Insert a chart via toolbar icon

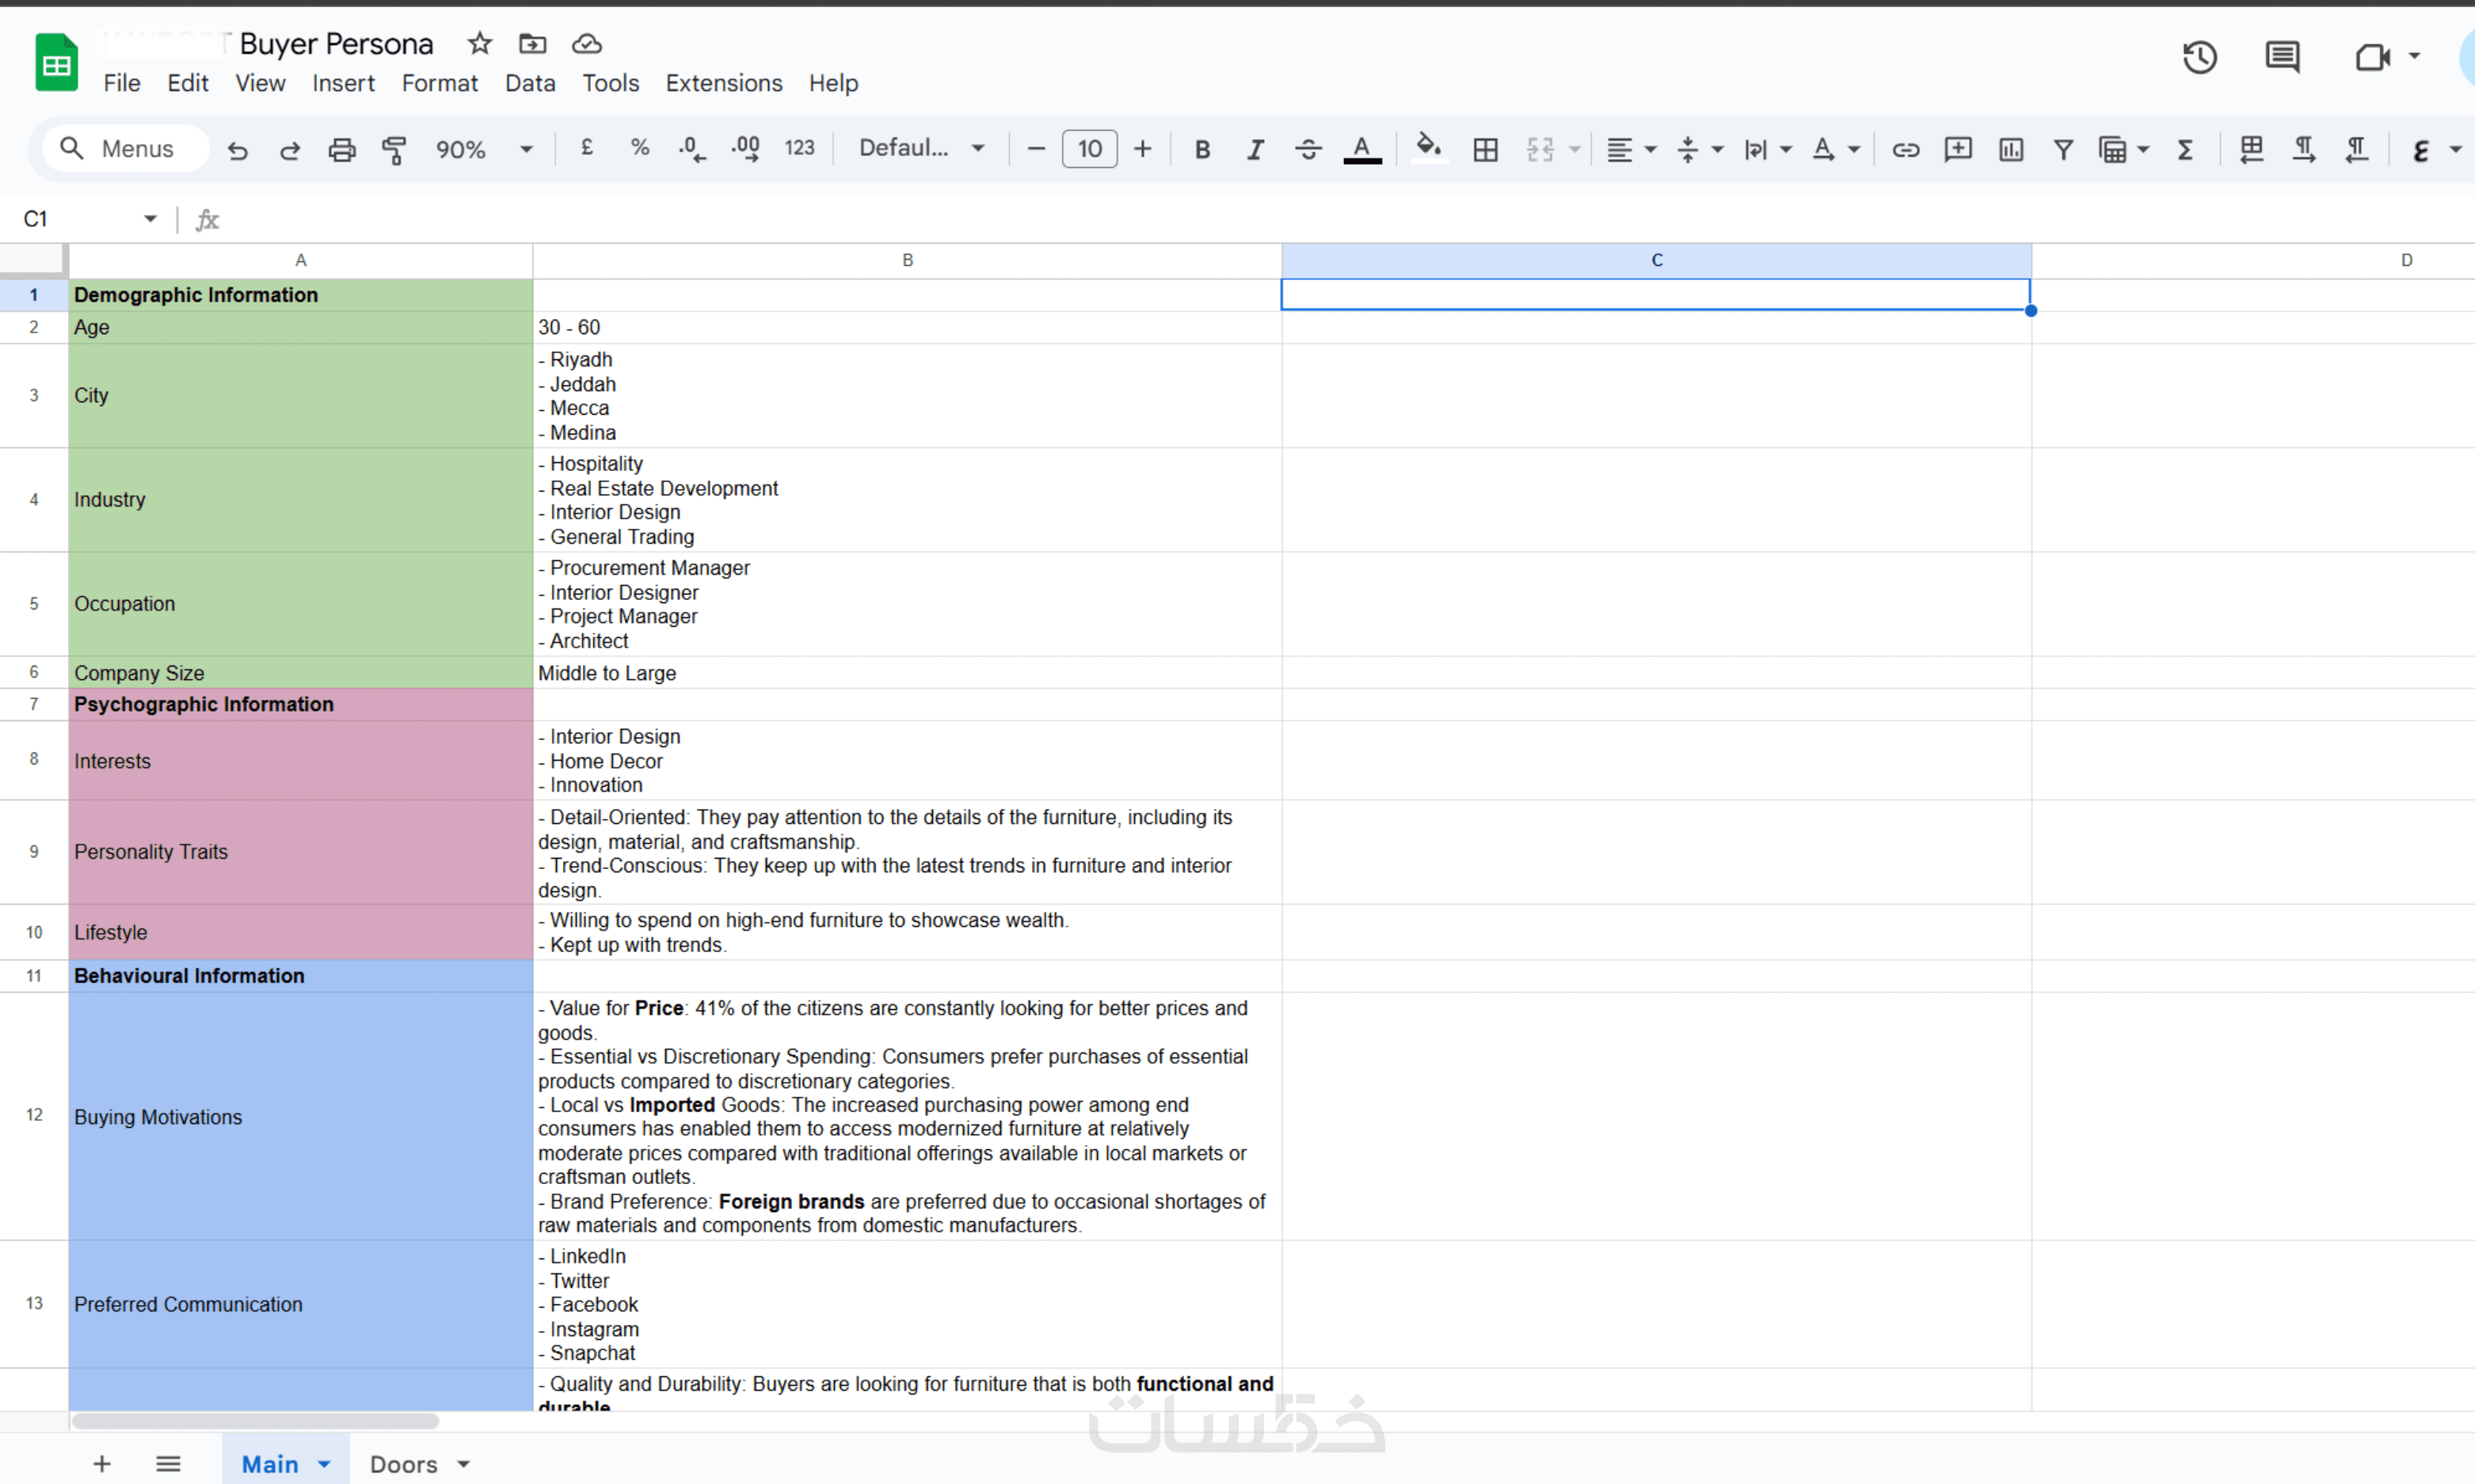tap(2010, 150)
